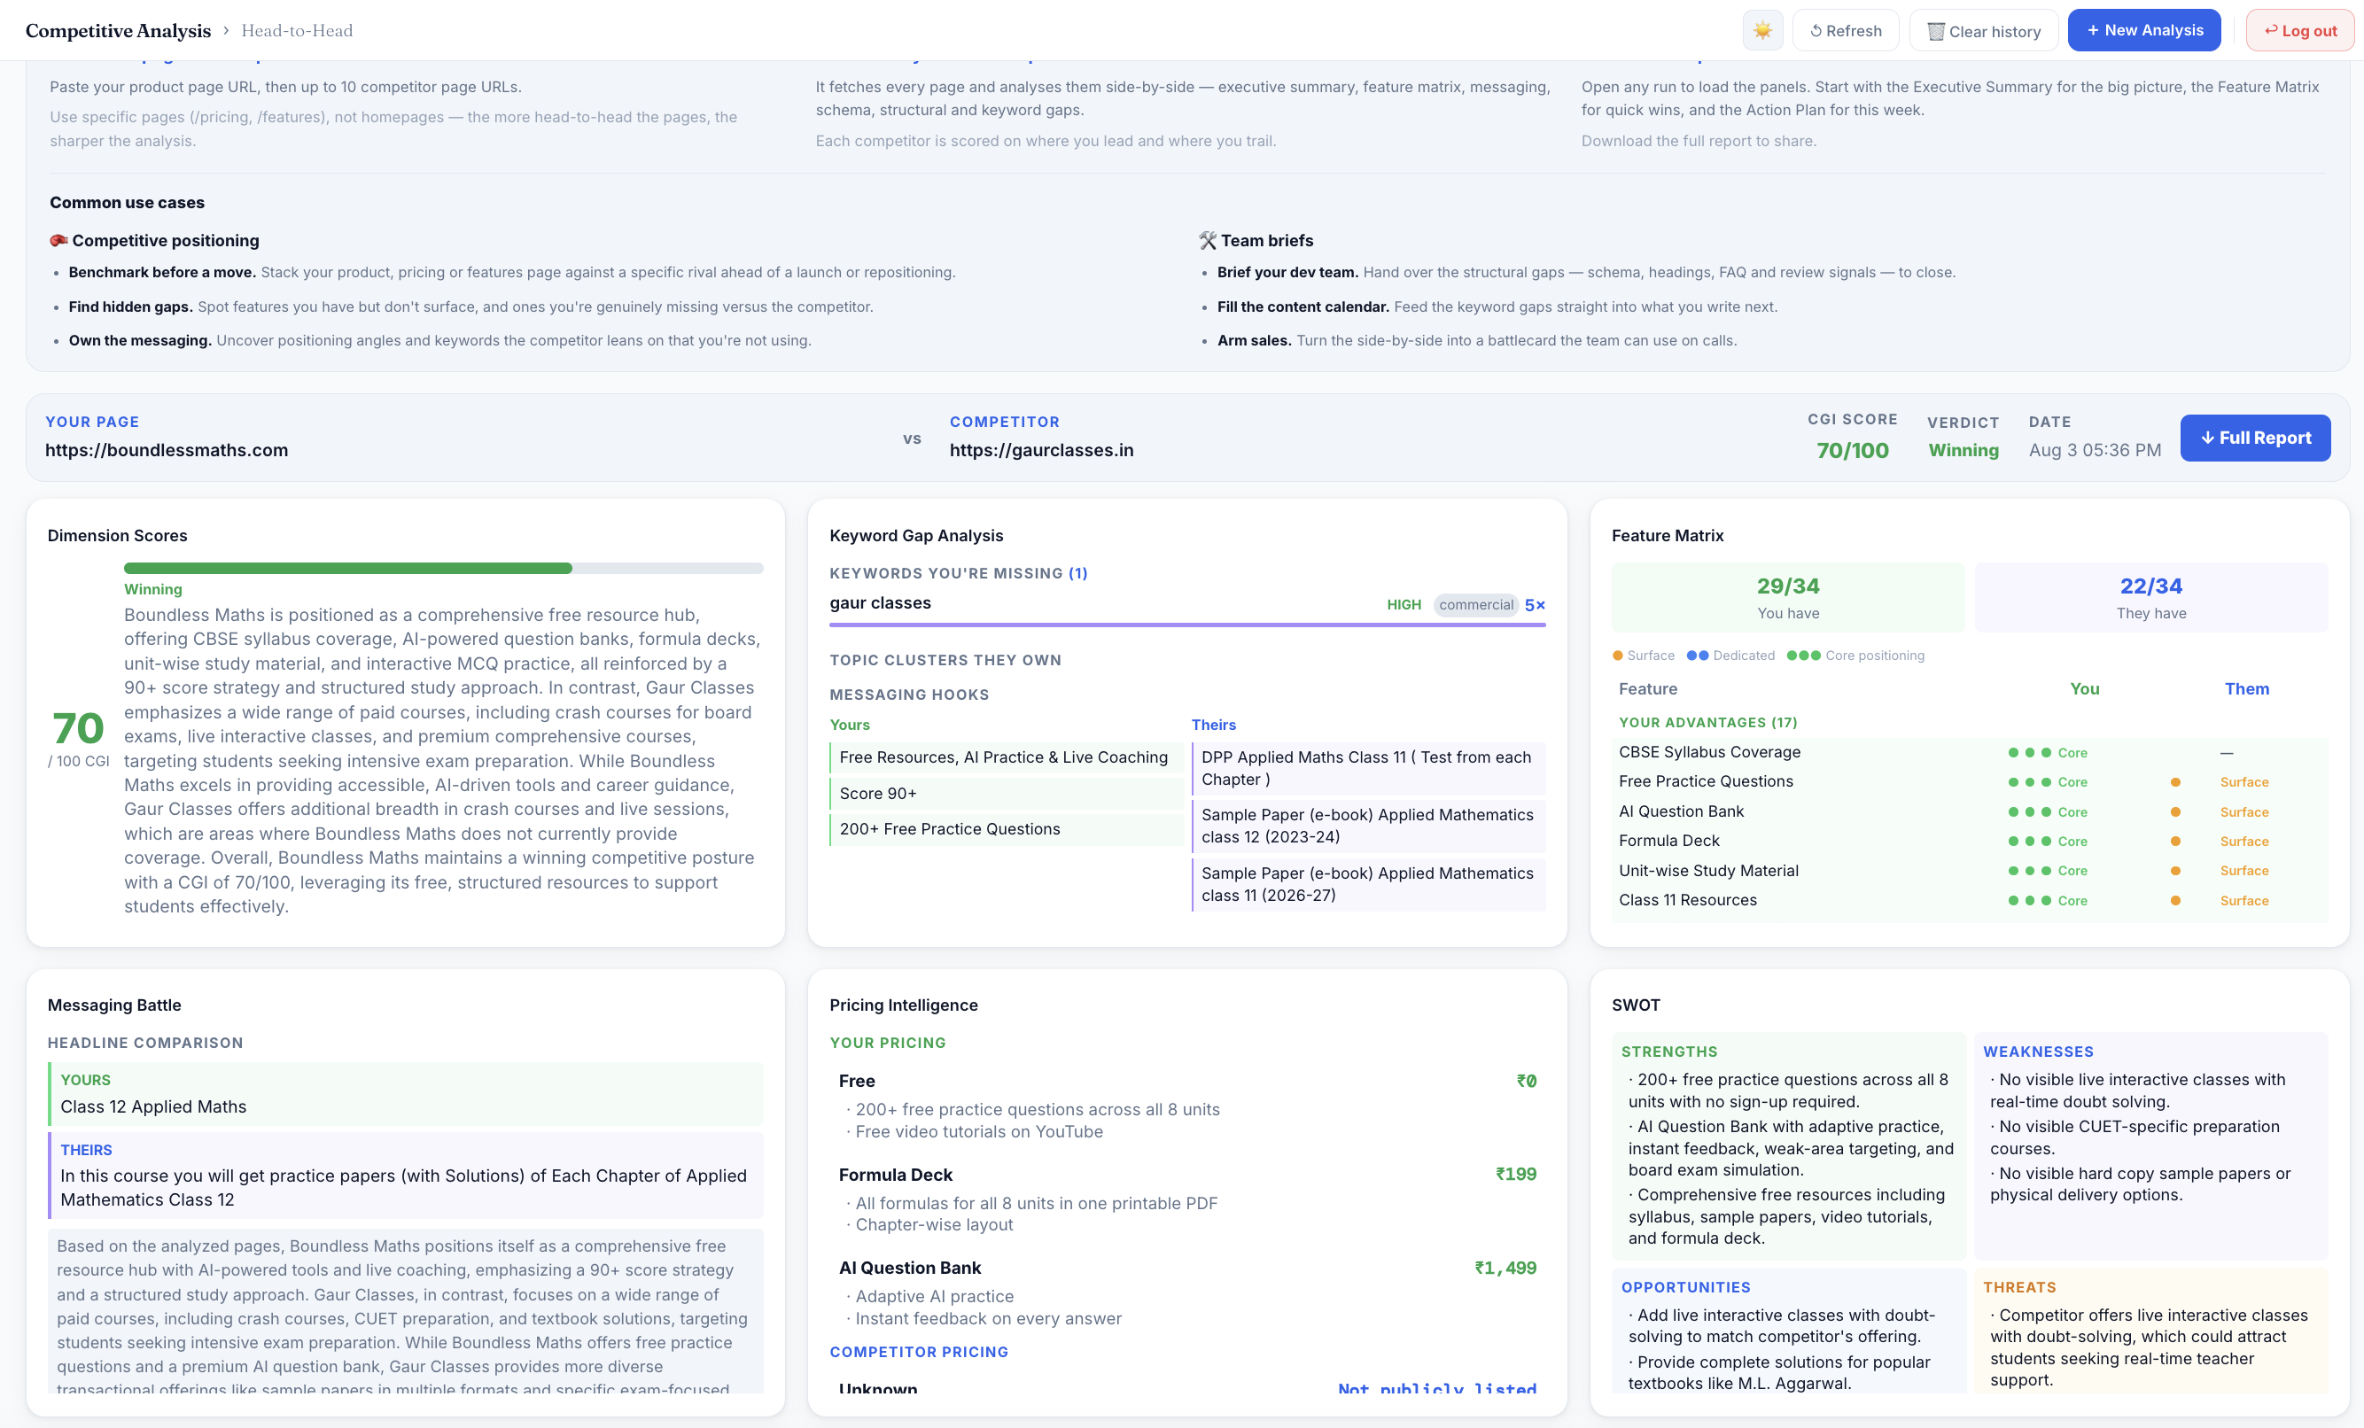
Task: Click the orange Surface legend dot
Action: (1618, 656)
